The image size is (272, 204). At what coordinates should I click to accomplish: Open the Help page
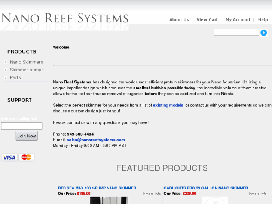click(x=263, y=19)
